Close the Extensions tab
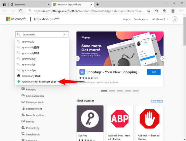 coord(49,5)
